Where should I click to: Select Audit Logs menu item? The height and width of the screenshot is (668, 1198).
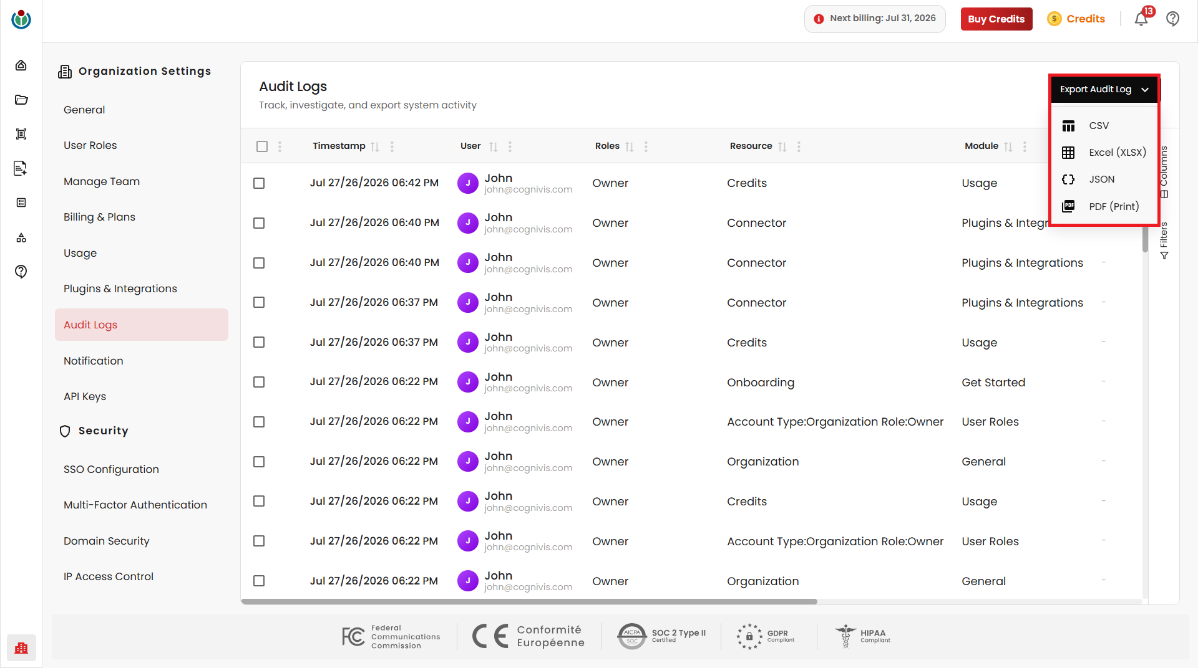[142, 325]
